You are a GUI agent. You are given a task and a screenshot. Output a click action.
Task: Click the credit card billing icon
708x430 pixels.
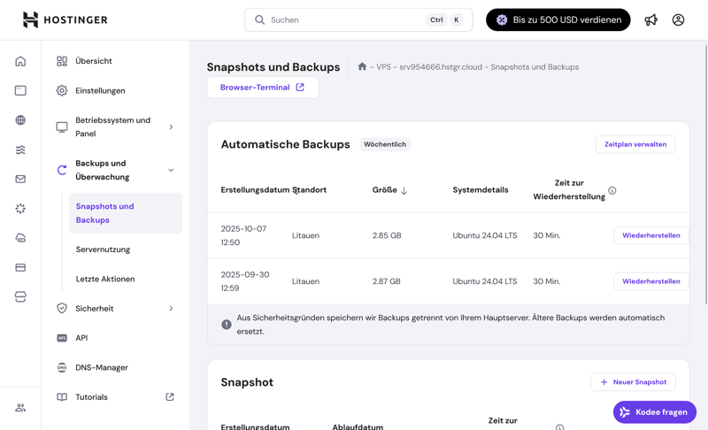click(20, 267)
